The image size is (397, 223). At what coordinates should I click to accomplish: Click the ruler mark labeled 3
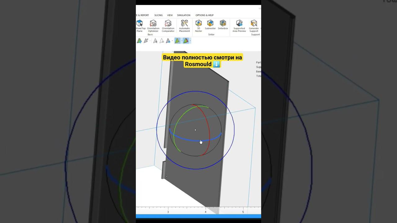pyautogui.click(x=168, y=212)
